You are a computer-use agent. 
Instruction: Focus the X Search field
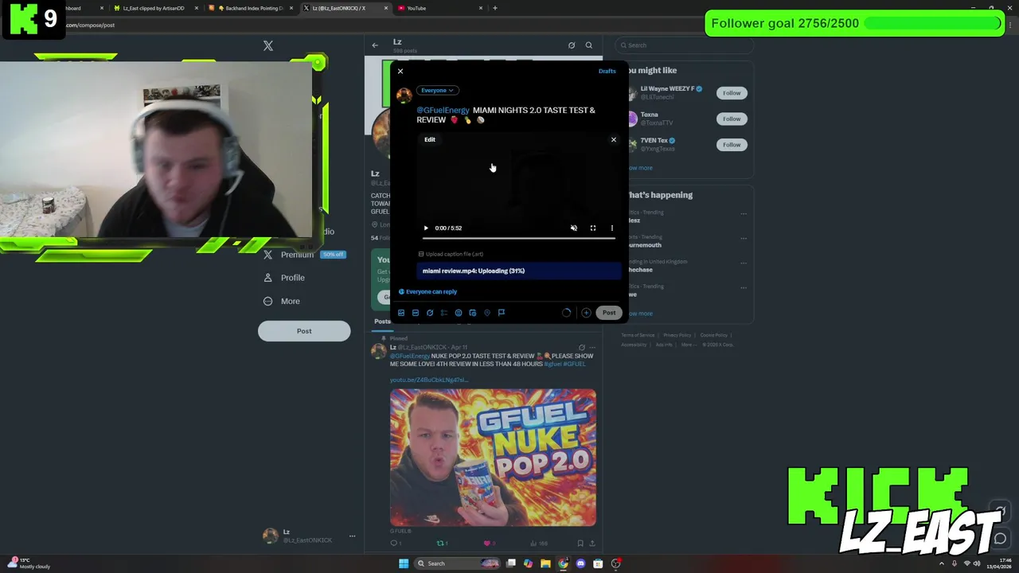(684, 45)
